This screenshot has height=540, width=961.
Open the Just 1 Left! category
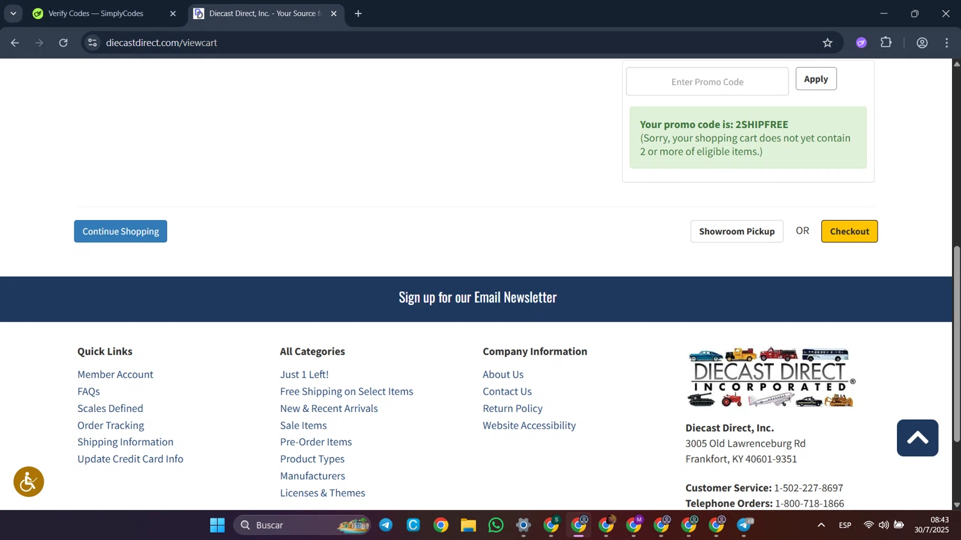pyautogui.click(x=304, y=374)
